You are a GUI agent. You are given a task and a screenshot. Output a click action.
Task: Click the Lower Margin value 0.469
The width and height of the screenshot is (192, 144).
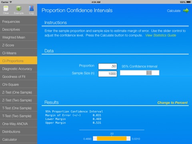click(97, 119)
